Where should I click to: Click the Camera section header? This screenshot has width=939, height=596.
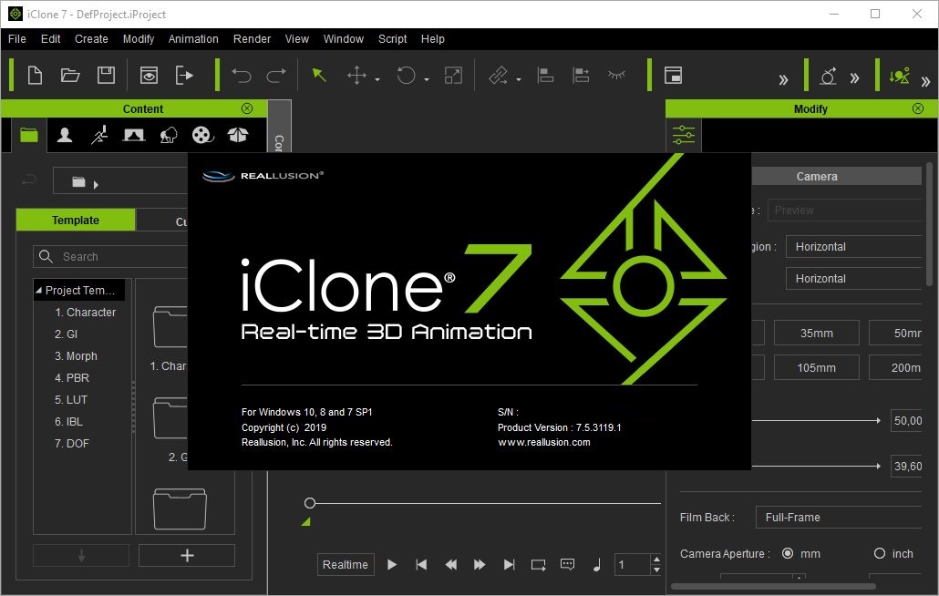(835, 176)
